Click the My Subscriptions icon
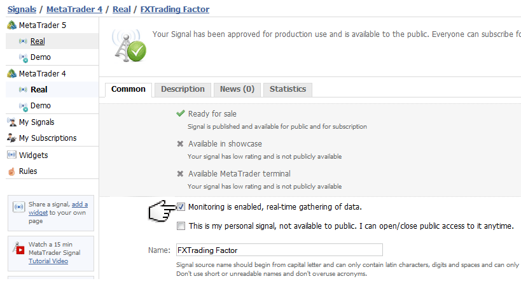The height and width of the screenshot is (288, 521). click(11, 138)
